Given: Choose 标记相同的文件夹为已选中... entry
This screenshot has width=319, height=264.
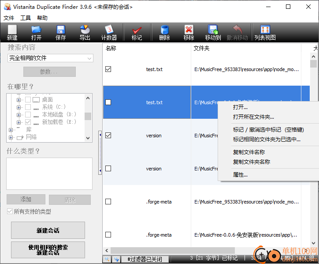Looking at the screenshot, I should click(268, 140).
